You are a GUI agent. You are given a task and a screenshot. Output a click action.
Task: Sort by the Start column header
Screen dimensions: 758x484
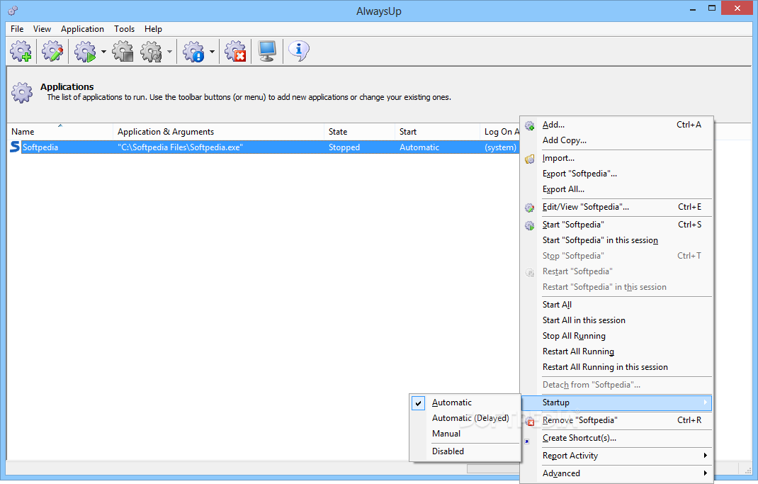[437, 132]
